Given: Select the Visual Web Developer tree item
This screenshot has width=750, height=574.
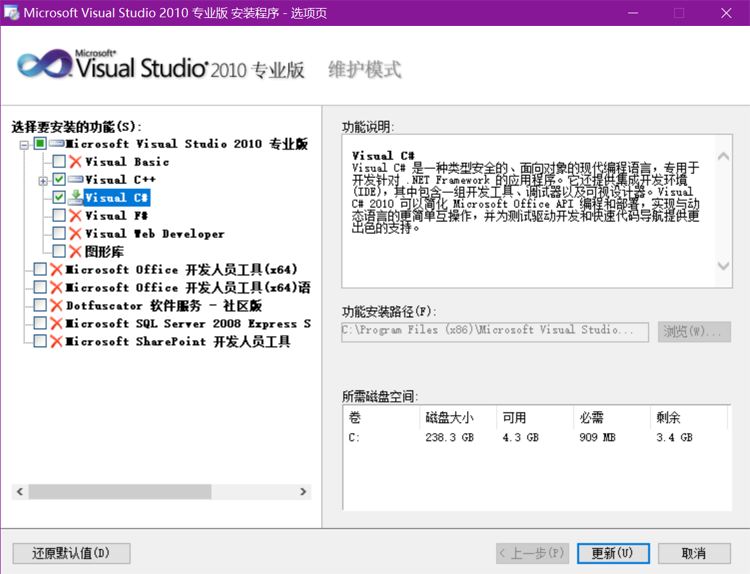Looking at the screenshot, I should click(x=155, y=234).
